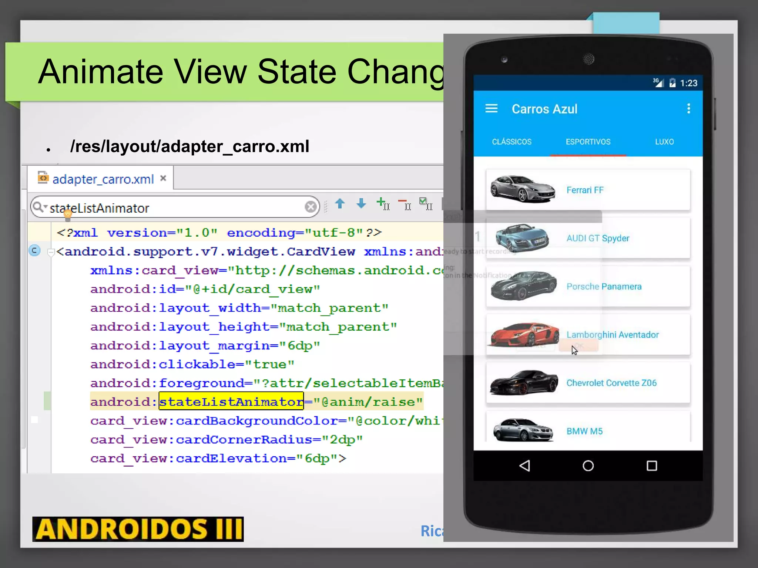Image resolution: width=758 pixels, height=568 pixels.
Task: Click card_view:cardCornerRadius="2dp" line
Action: [227, 440]
